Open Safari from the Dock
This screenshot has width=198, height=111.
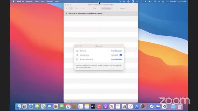(31, 106)
